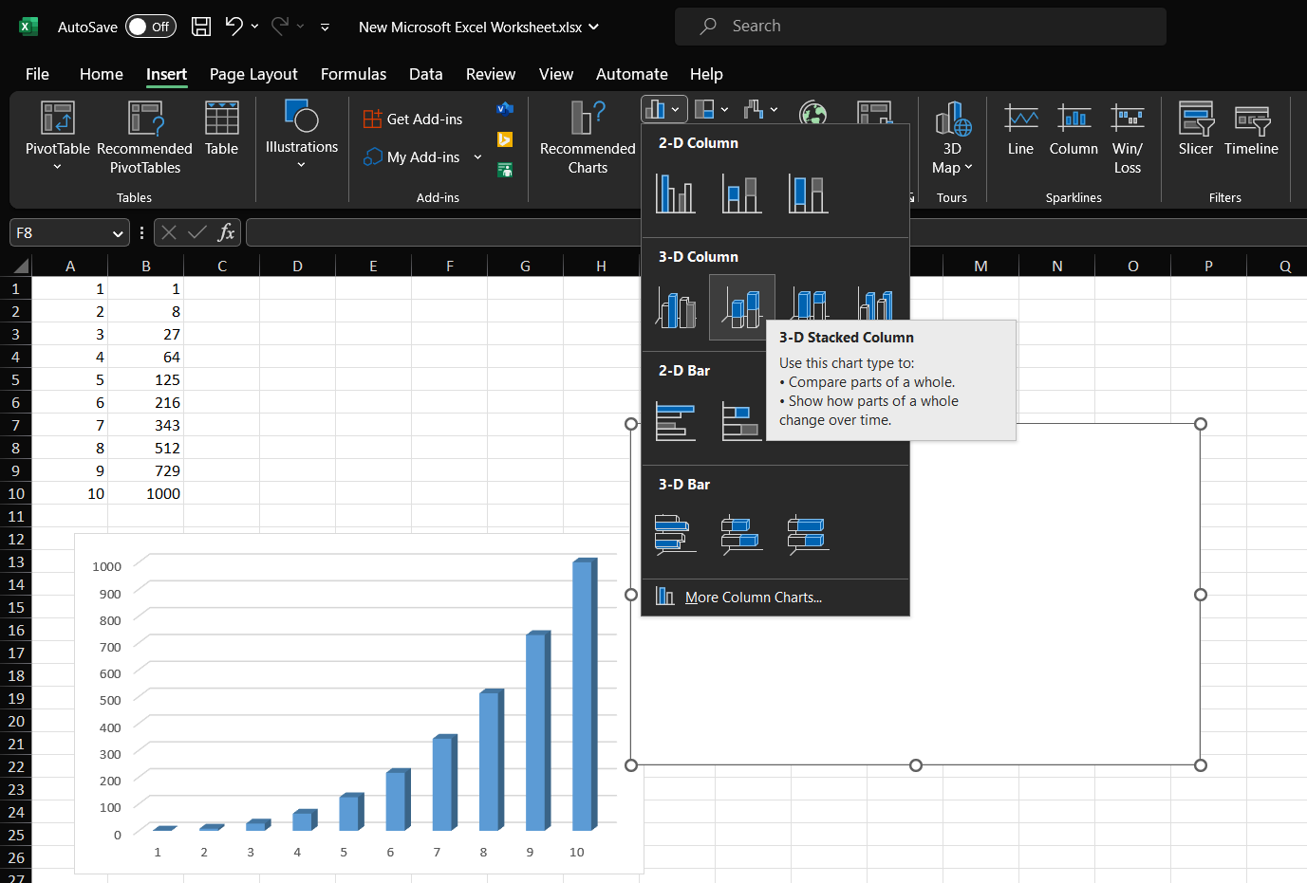Click Get Add-ins button
The width and height of the screenshot is (1307, 883).
coord(414,120)
